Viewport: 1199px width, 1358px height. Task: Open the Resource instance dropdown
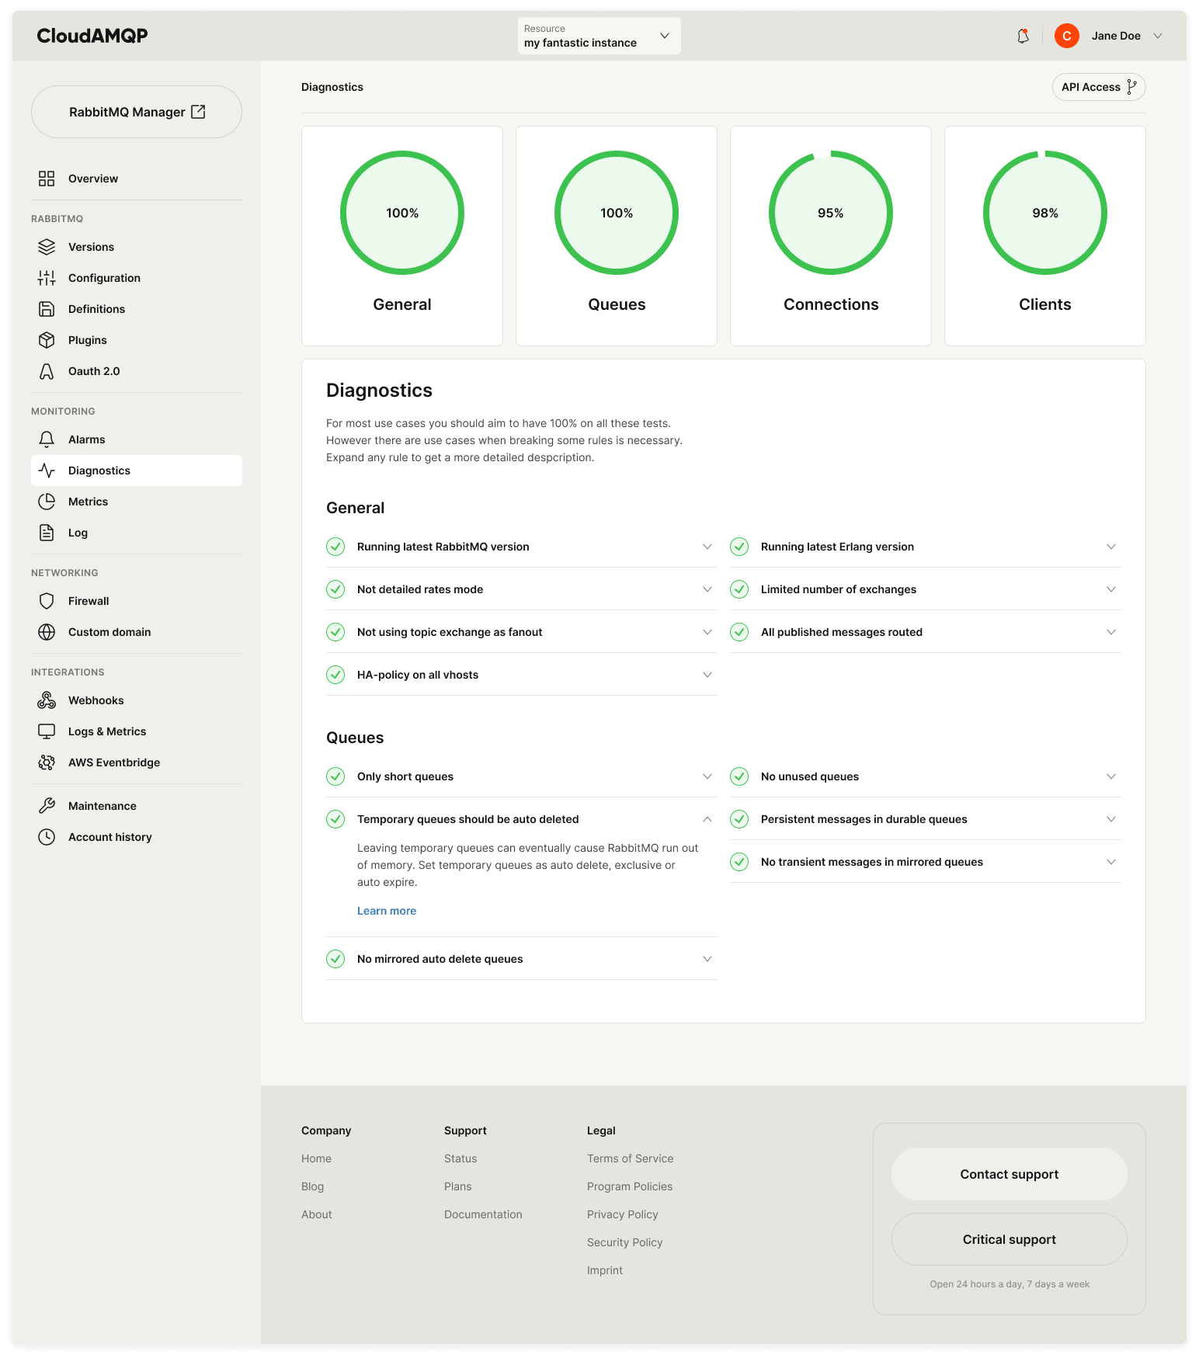point(599,36)
